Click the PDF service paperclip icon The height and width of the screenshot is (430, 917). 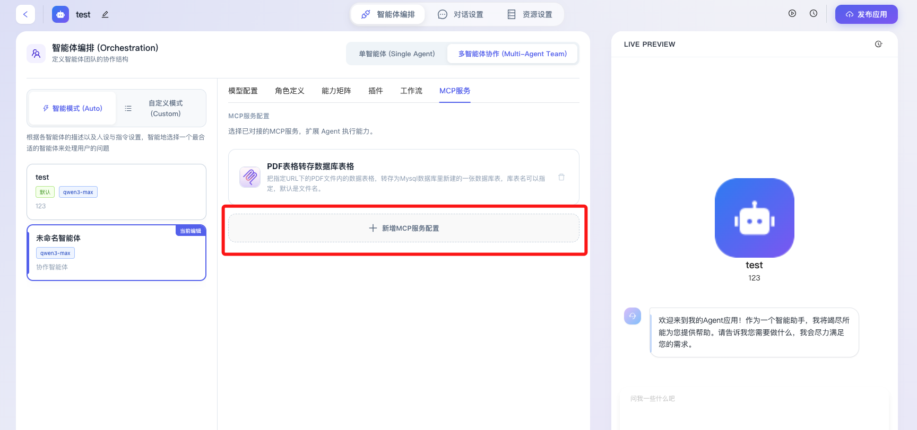(250, 177)
